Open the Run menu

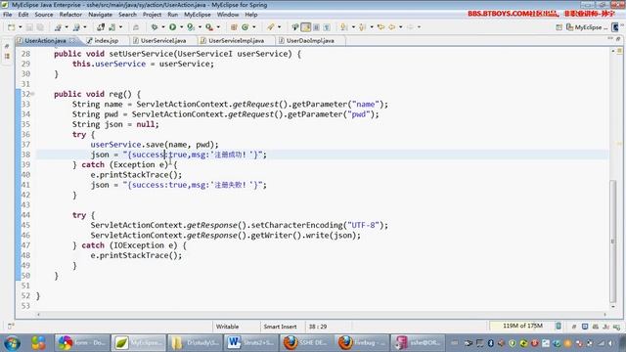point(173,15)
